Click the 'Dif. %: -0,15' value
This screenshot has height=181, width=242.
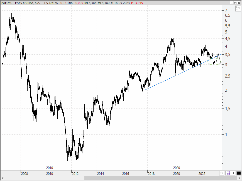pyautogui.click(x=58, y=3)
